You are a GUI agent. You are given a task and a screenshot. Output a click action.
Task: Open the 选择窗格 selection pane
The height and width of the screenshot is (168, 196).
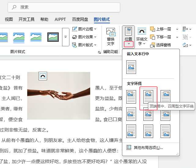161,45
